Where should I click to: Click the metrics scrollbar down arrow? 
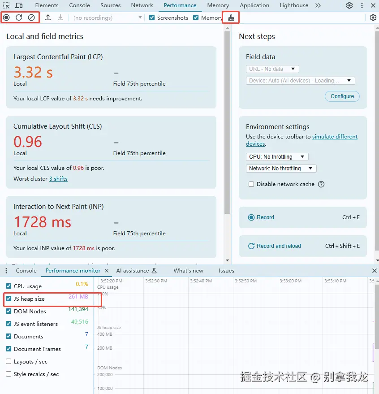pos(227,260)
